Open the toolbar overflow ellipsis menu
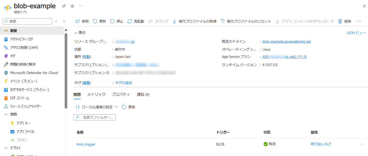The image size is (368, 156). click(359, 21)
